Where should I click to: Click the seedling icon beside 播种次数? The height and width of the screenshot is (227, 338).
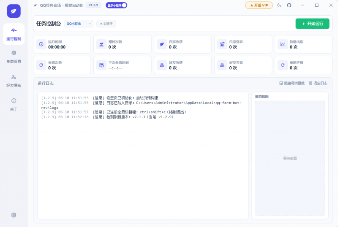click(x=101, y=44)
